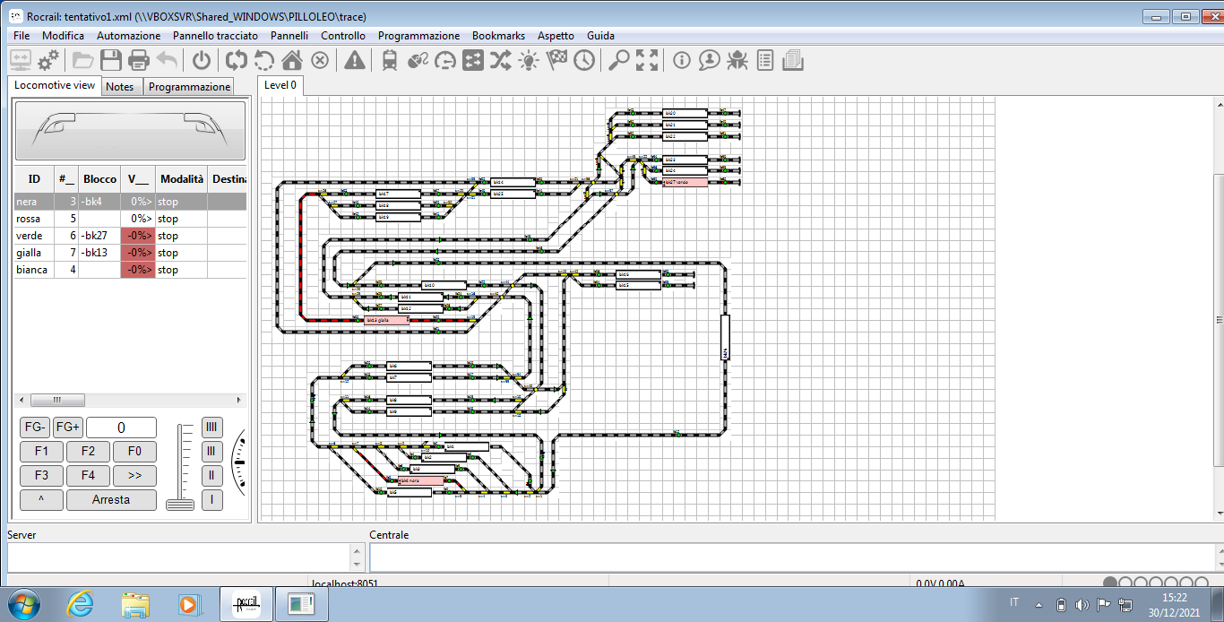This screenshot has width=1224, height=622.
Task: Switch to the Programmazione tab
Action: [x=189, y=87]
